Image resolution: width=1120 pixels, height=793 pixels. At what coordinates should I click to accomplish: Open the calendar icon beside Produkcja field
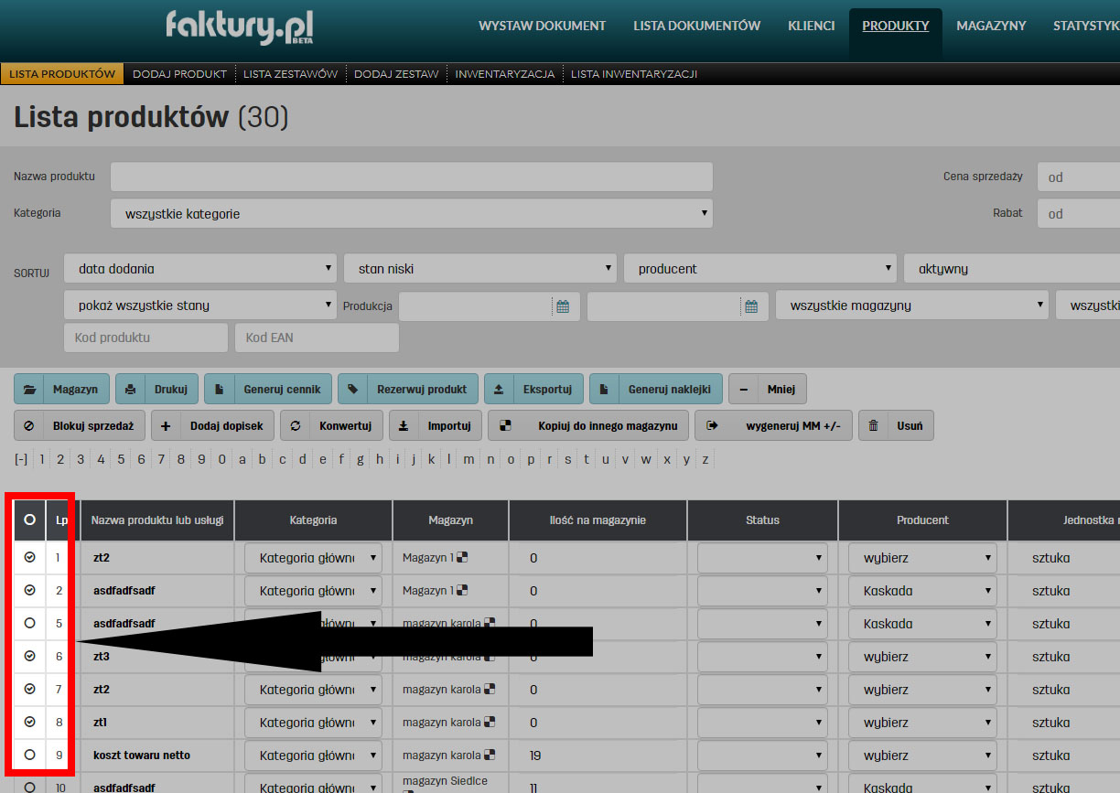[x=565, y=305]
